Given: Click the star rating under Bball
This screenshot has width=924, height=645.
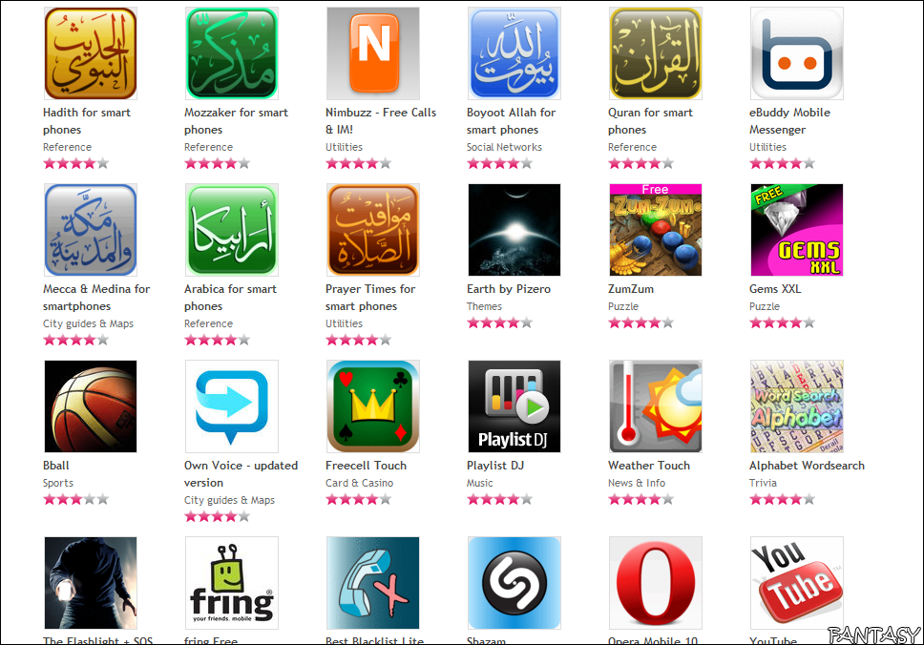Looking at the screenshot, I should point(76,500).
